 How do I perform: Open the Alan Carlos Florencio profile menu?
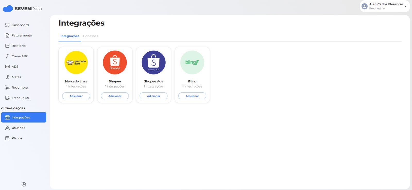pos(385,6)
